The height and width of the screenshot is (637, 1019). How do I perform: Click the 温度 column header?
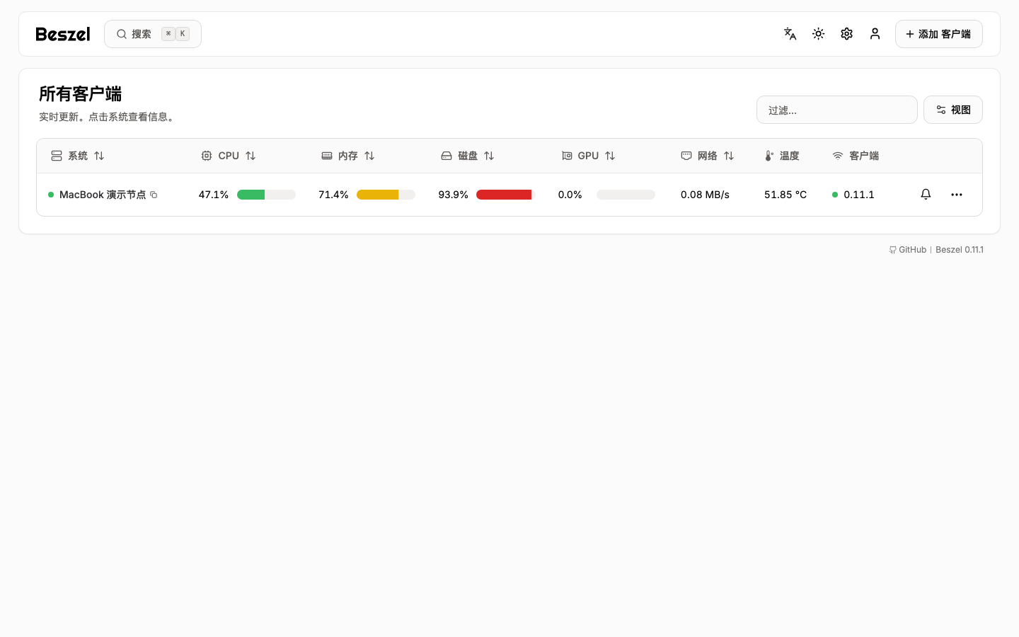point(782,156)
